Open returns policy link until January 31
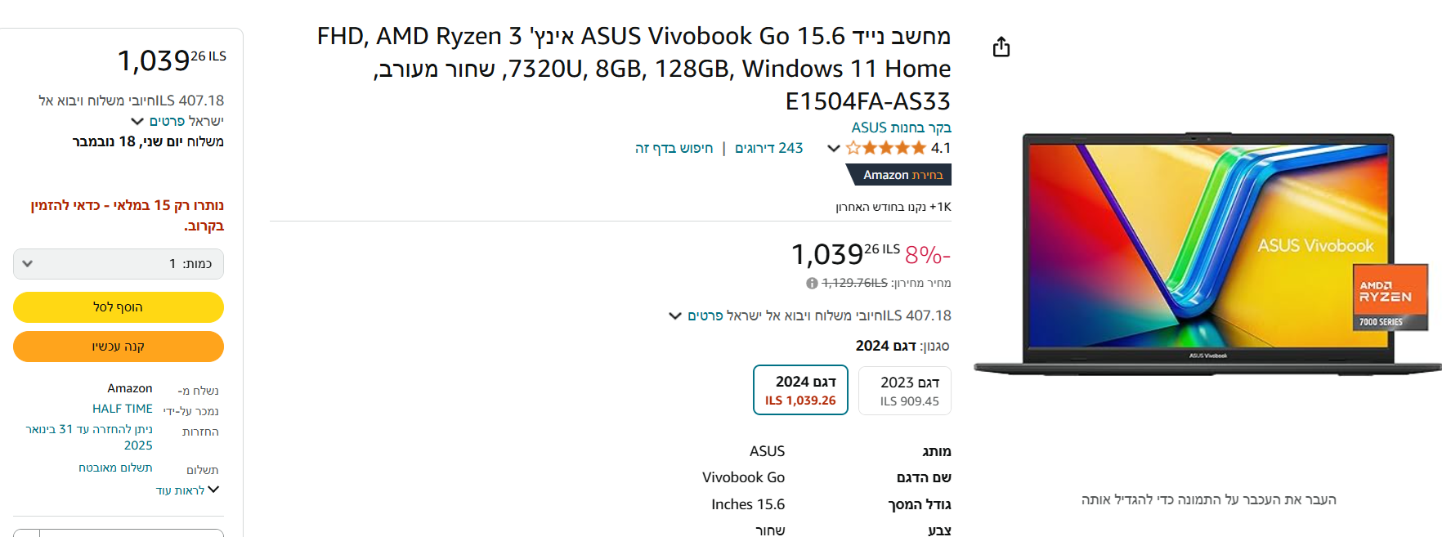Screen dimensions: 1442x537 (90, 436)
